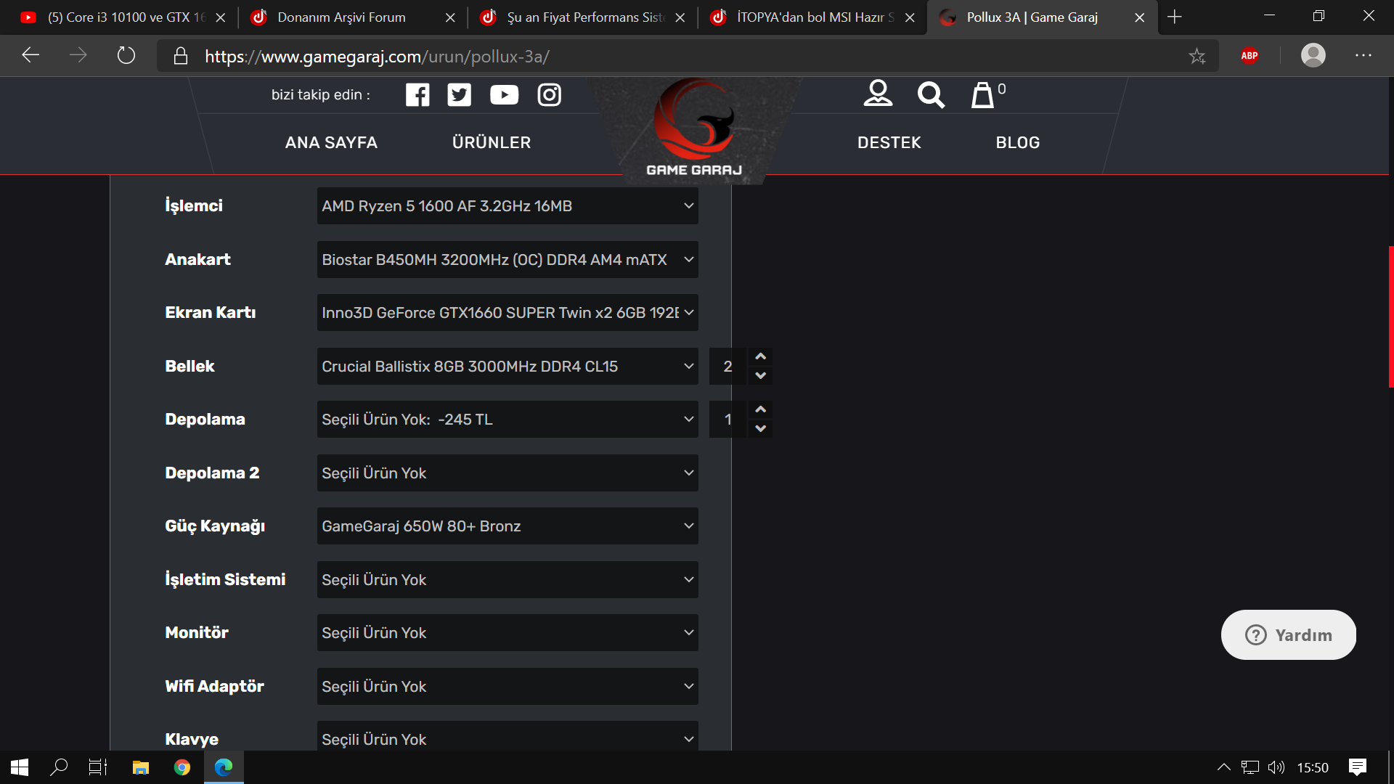Open the Windows Start menu
The height and width of the screenshot is (784, 1394).
pyautogui.click(x=20, y=767)
